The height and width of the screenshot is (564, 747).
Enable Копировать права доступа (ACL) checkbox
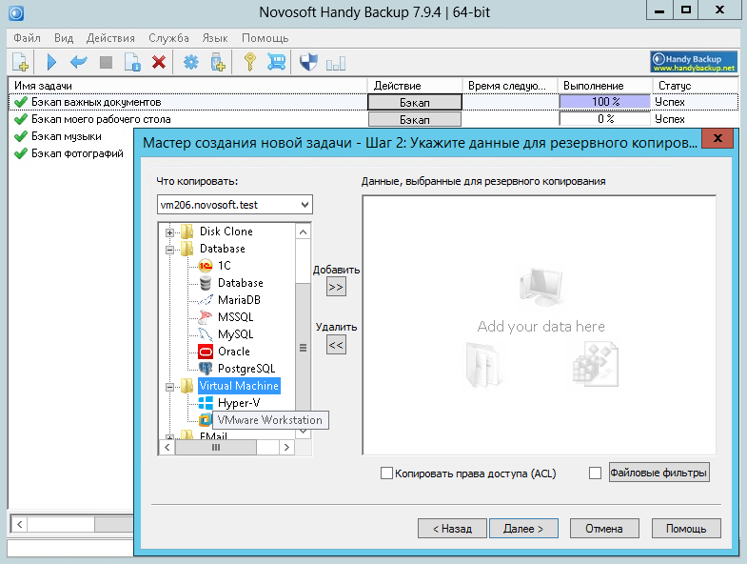[387, 473]
